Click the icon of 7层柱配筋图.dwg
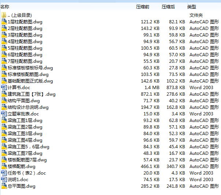Screen dimensions: 221x195 (x=4, y=61)
